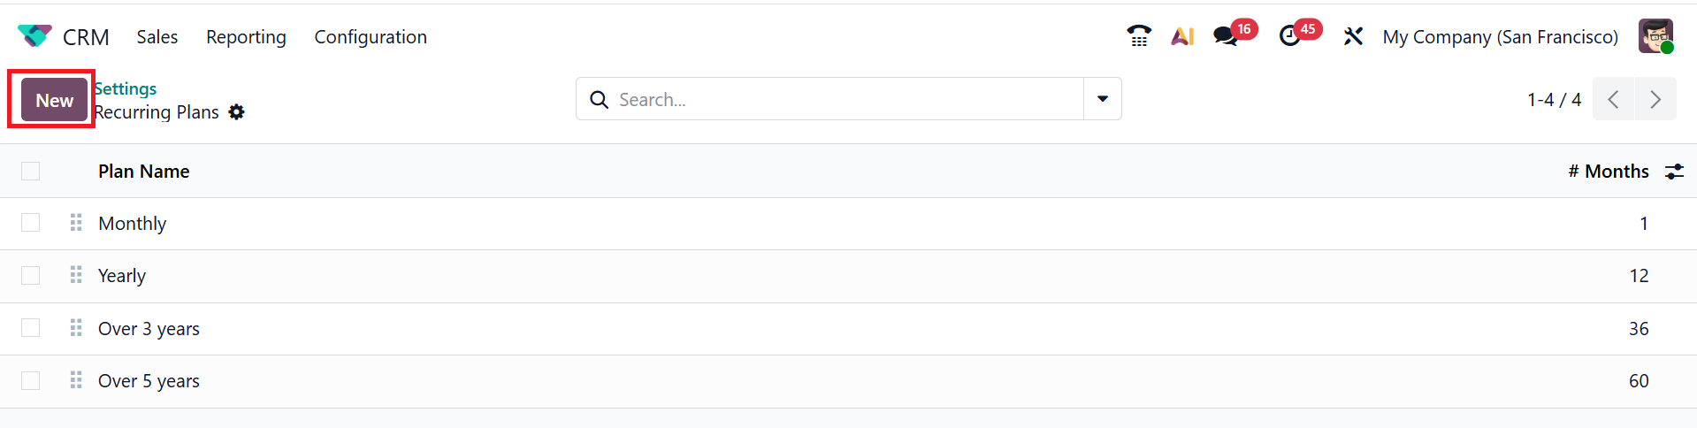Go back via Settings breadcrumb link
This screenshot has width=1697, height=428.
point(126,88)
